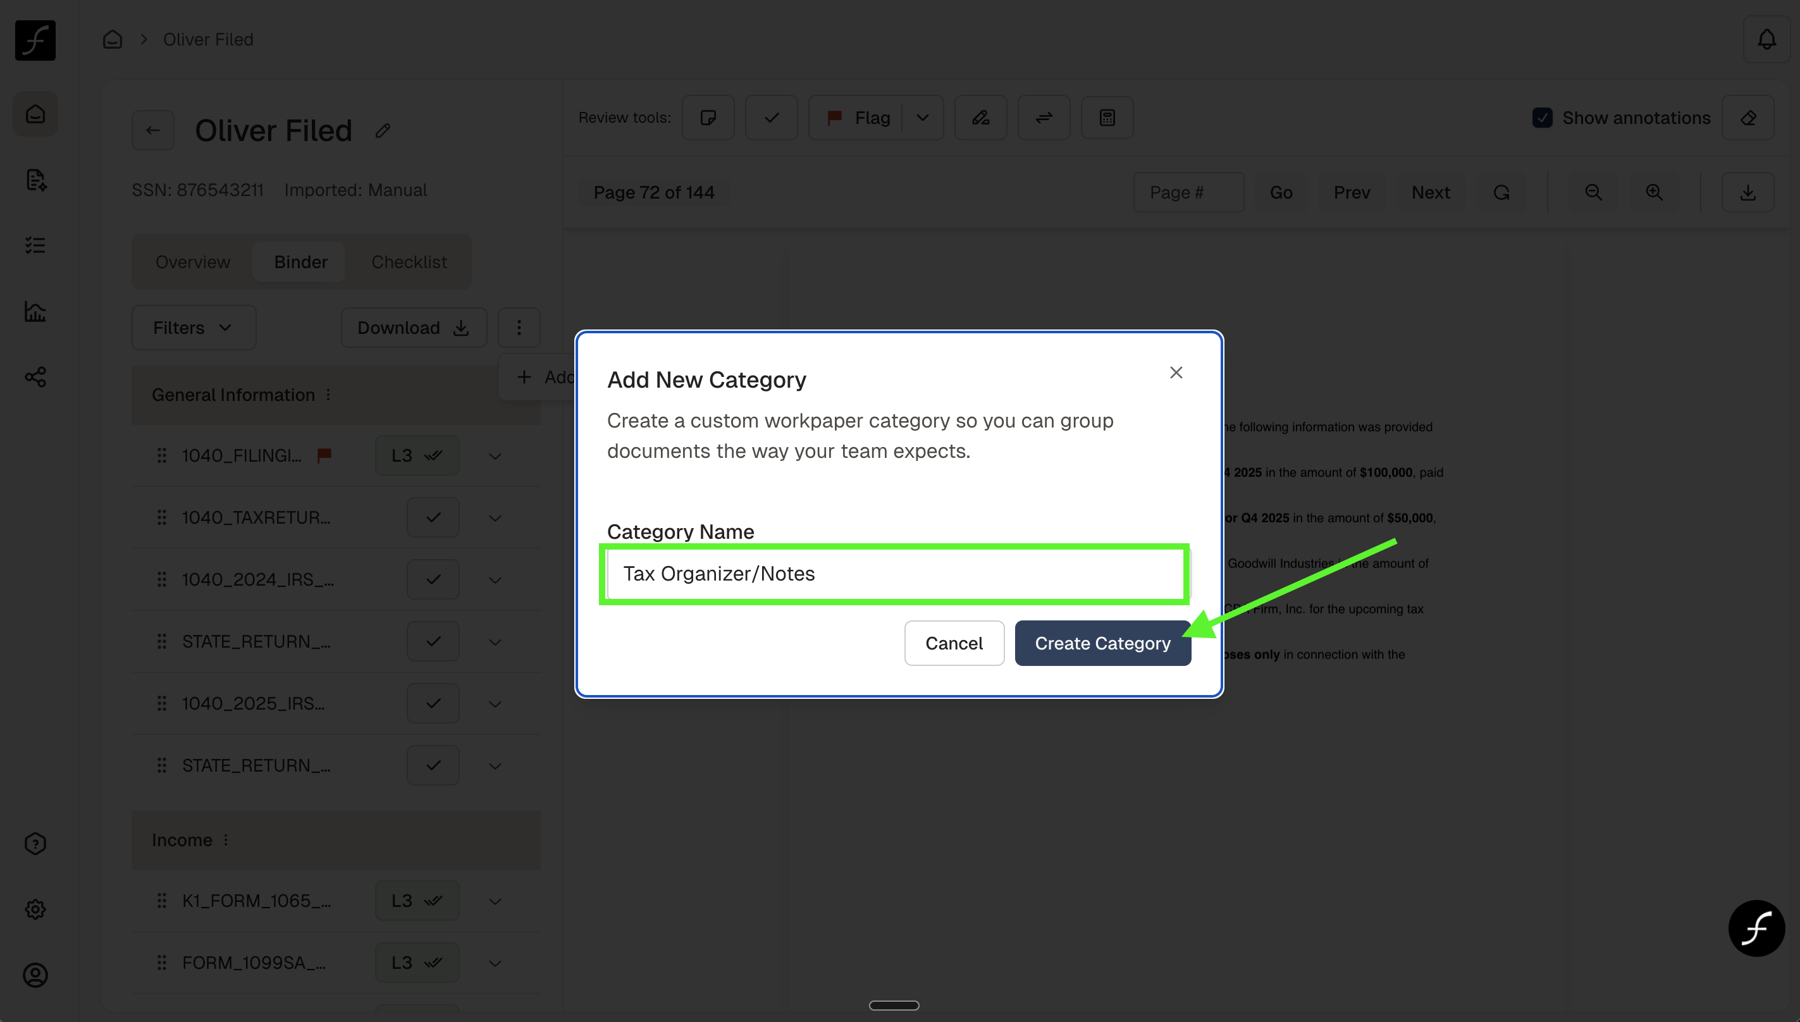Viewport: 1800px width, 1022px height.
Task: Open the sidebar checklist icon
Action: tap(35, 245)
